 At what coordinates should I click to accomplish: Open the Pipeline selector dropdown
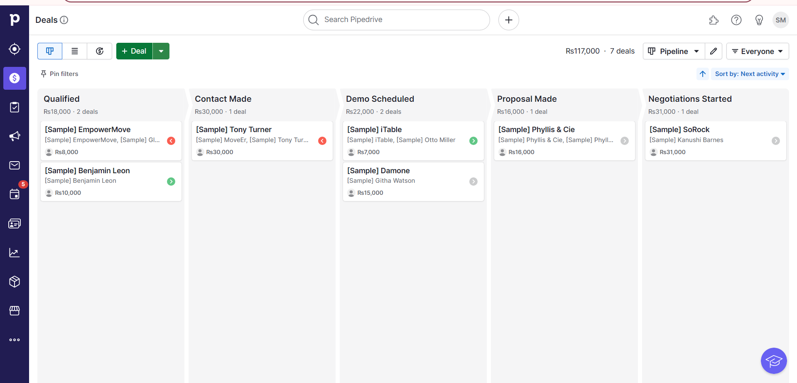pyautogui.click(x=674, y=51)
